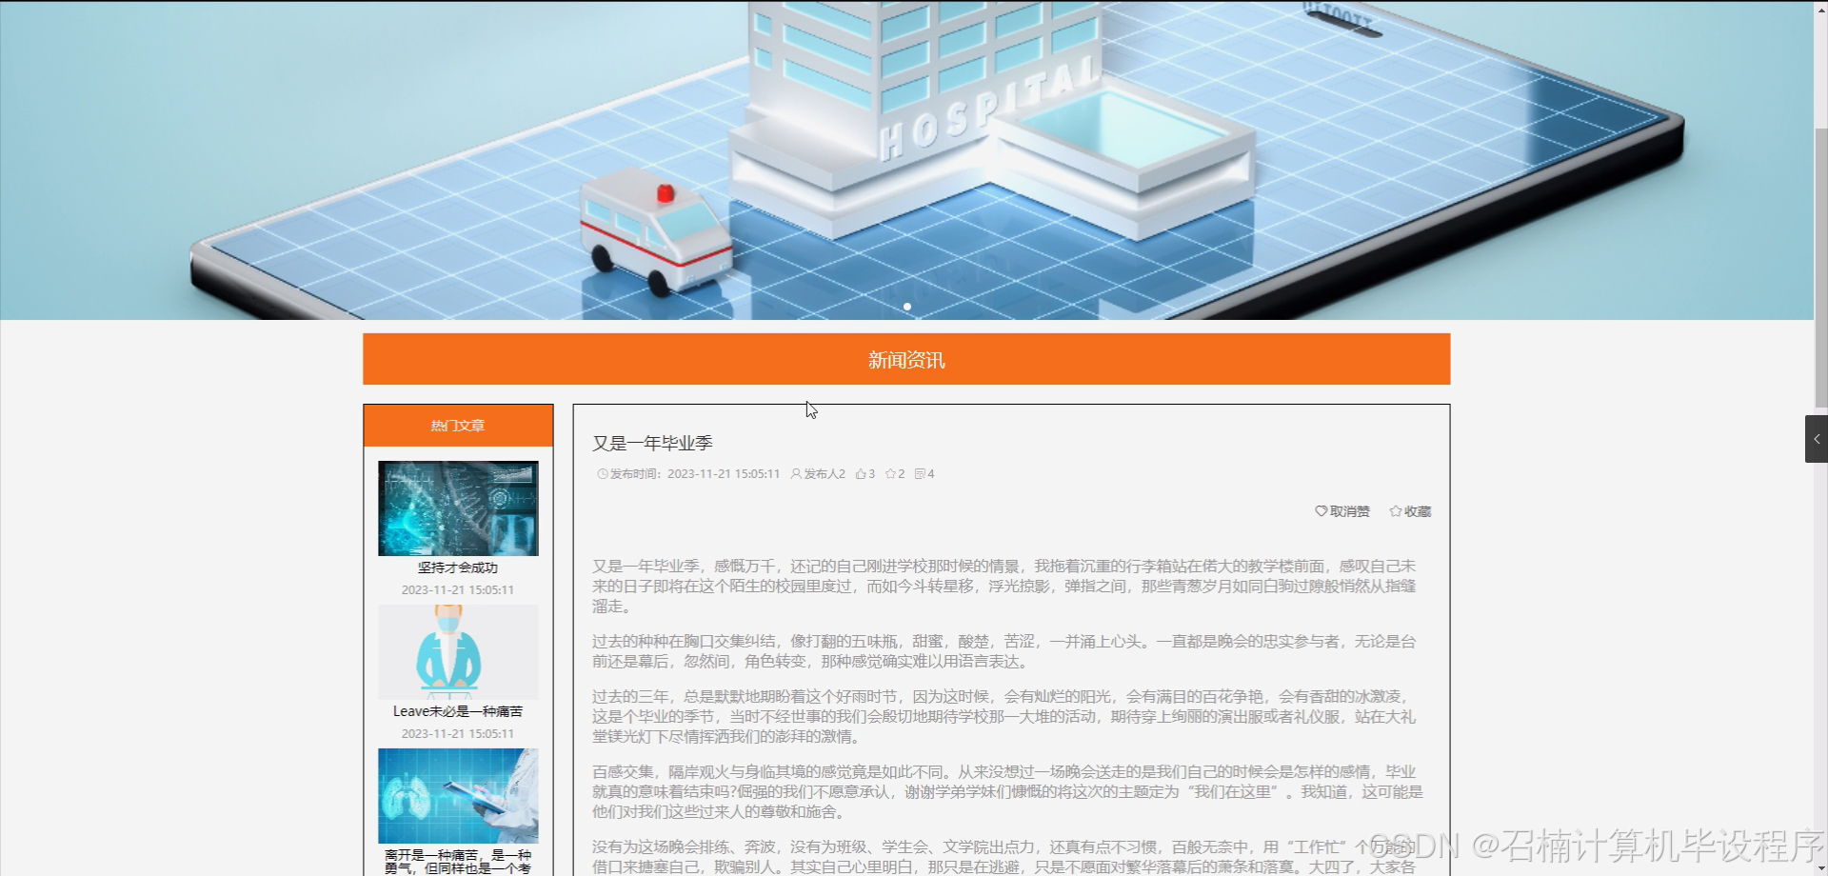The width and height of the screenshot is (1828, 876).
Task: Open the article Leave未必是一种痛苦
Action: tap(458, 710)
